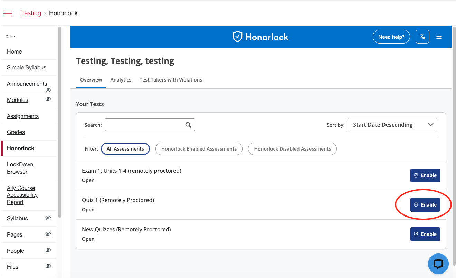Open Grades in the sidebar
456x278 pixels.
16,132
